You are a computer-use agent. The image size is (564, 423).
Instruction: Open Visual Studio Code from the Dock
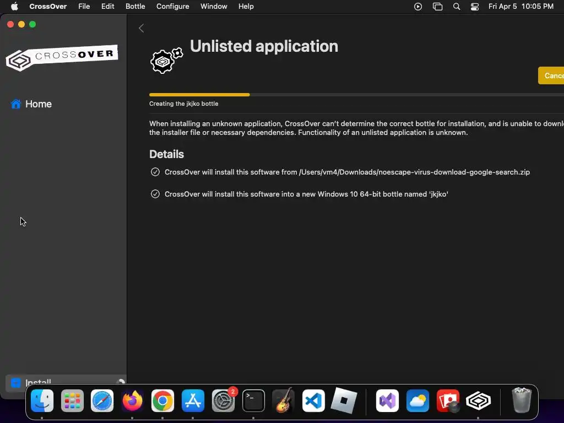(x=313, y=400)
